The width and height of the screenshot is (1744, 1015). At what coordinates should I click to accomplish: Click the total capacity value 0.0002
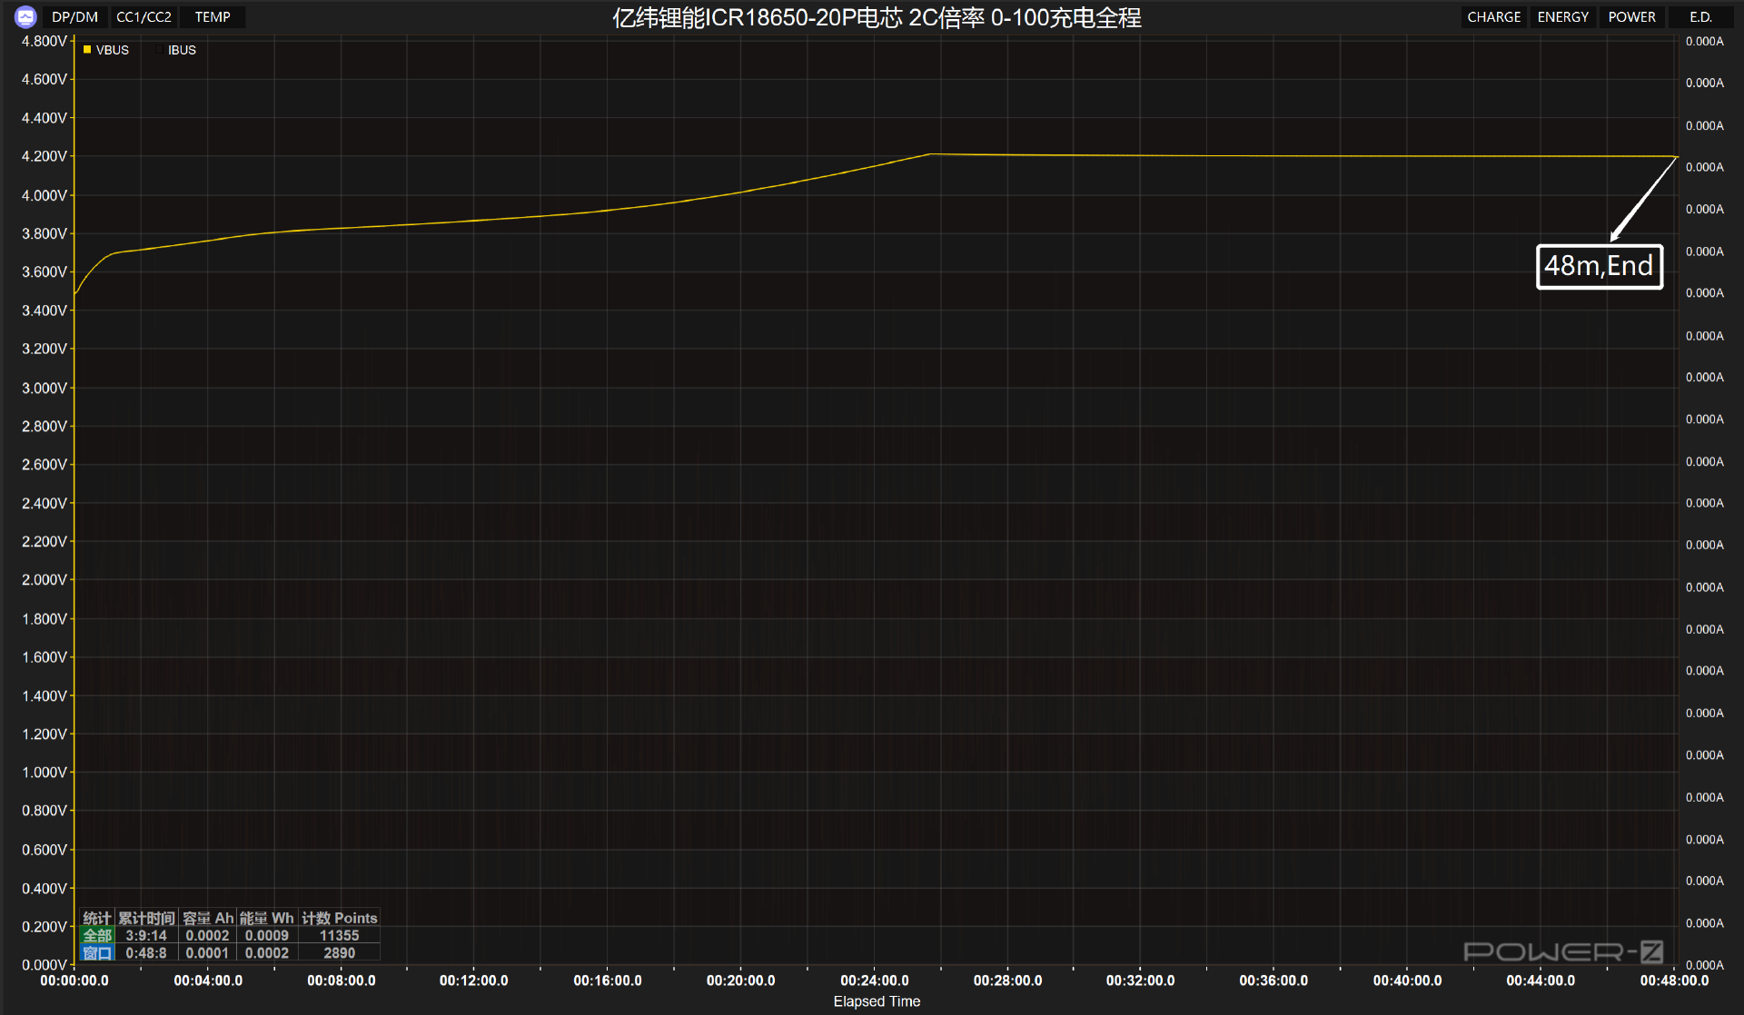208,935
